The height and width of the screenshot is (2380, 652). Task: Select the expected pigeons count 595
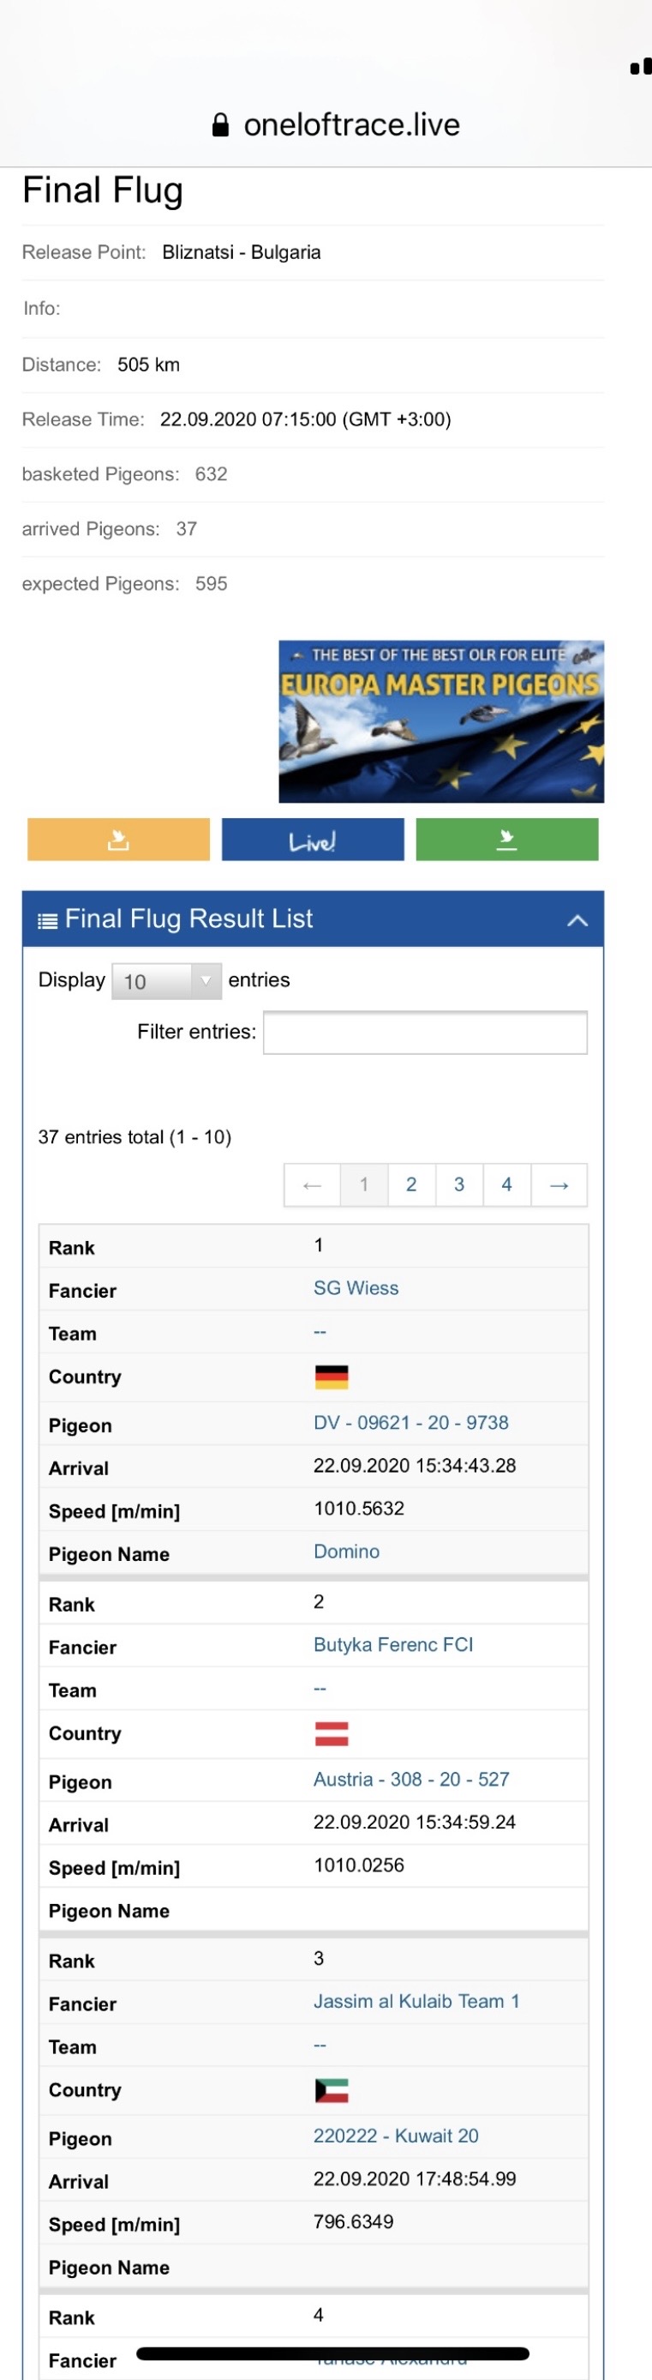click(x=212, y=584)
